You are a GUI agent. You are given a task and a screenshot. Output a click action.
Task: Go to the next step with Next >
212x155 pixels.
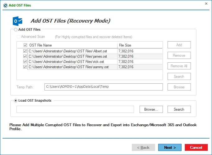[x=170, y=148]
